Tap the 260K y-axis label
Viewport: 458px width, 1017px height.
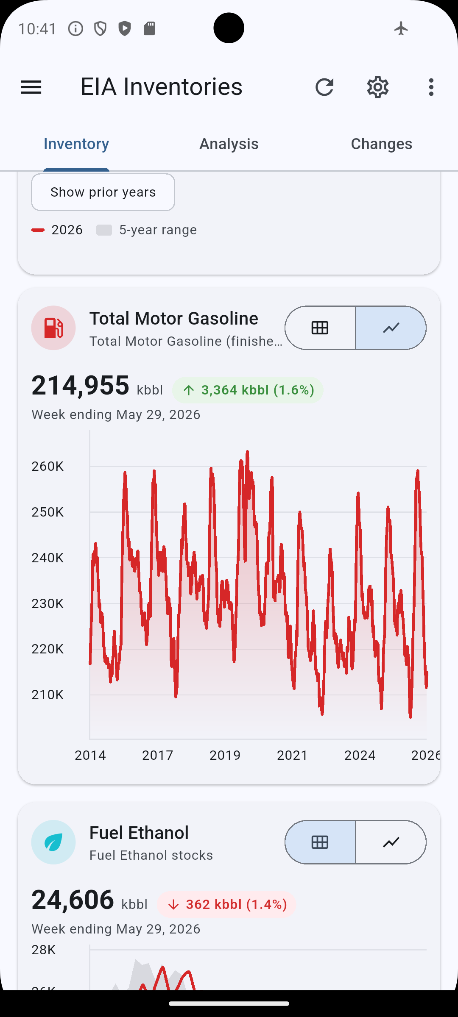47,467
